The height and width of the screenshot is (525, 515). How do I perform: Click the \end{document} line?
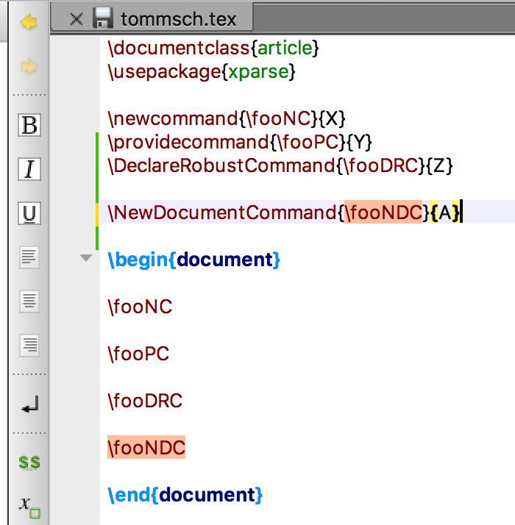click(x=185, y=495)
